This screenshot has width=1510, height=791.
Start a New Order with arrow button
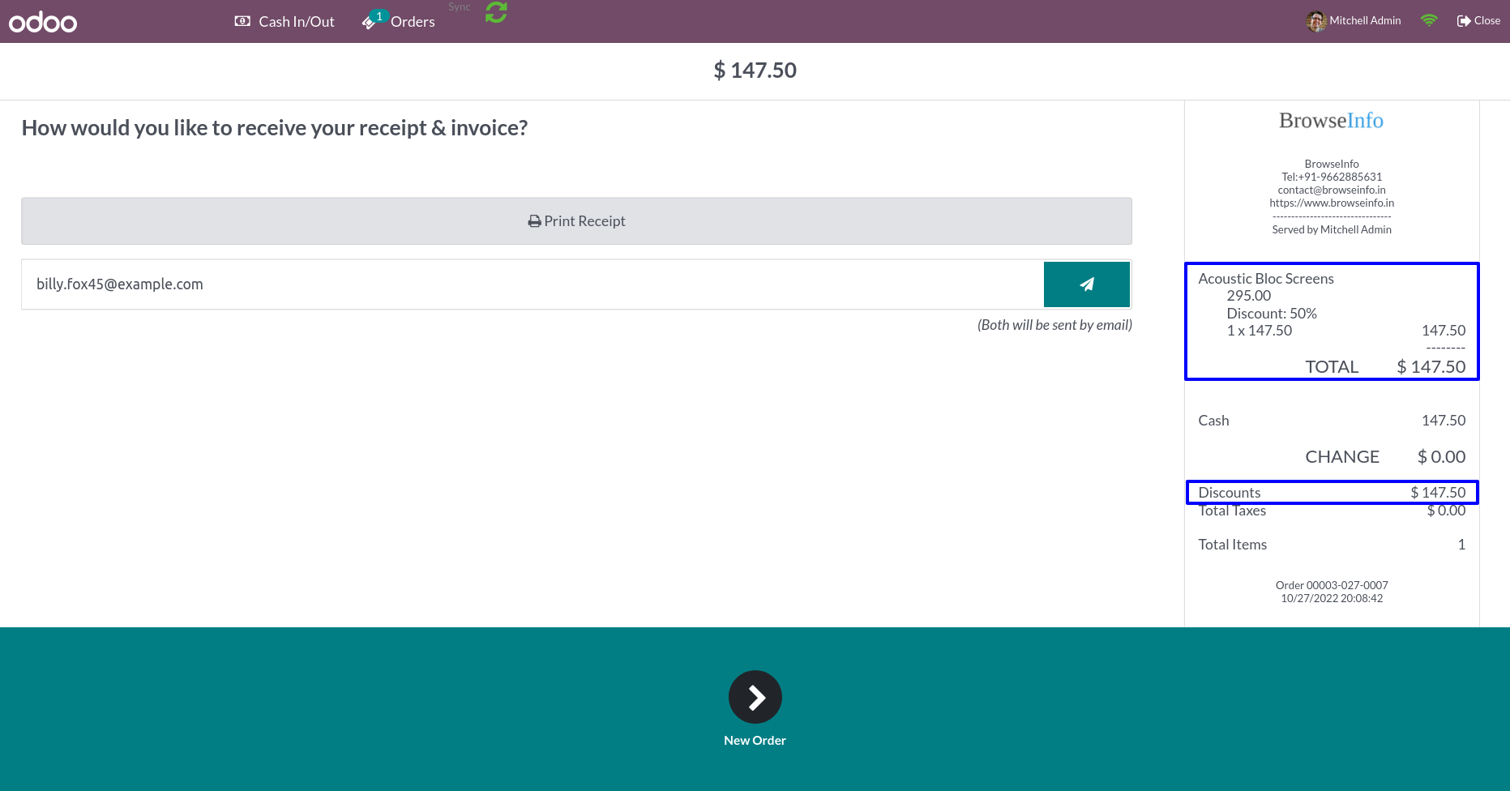coord(755,697)
